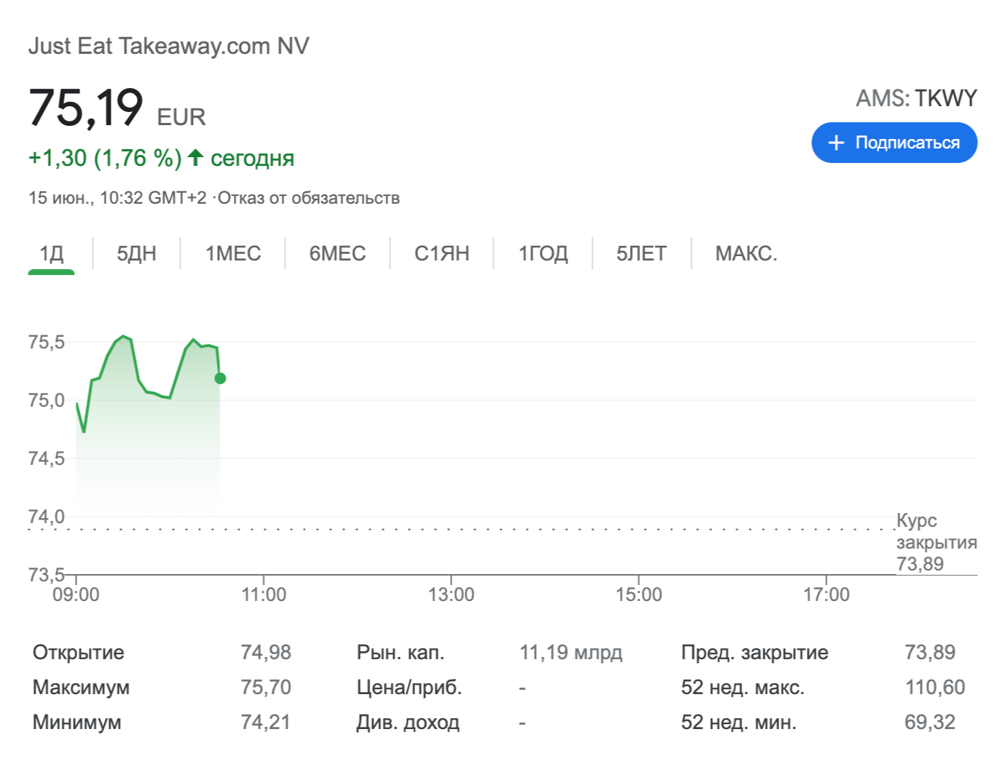Click the Рын. кап. label
This screenshot has width=1005, height=780.
[401, 652]
